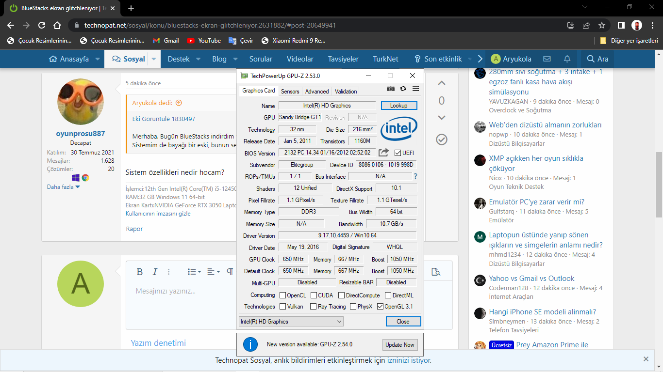Open the list dropdown in the editor

tap(195, 272)
